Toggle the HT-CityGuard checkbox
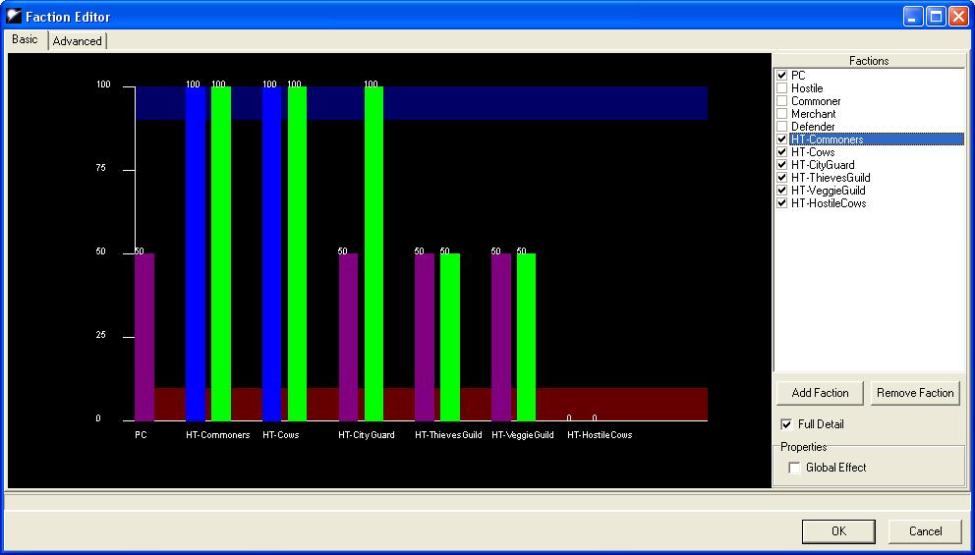This screenshot has width=975, height=555. point(782,165)
